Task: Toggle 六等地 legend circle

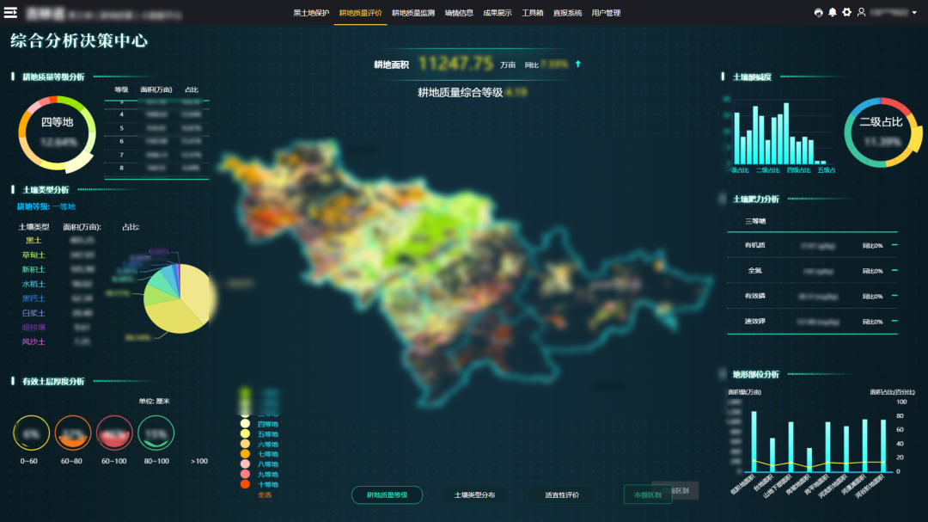Action: 245,444
